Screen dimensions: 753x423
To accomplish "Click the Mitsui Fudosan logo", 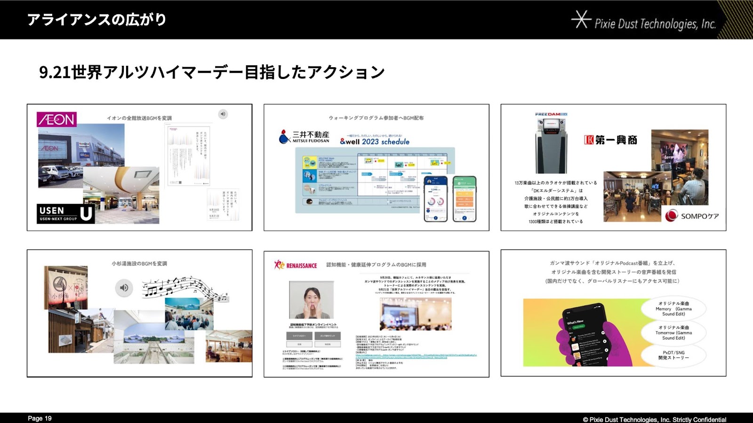I will 304,137.
